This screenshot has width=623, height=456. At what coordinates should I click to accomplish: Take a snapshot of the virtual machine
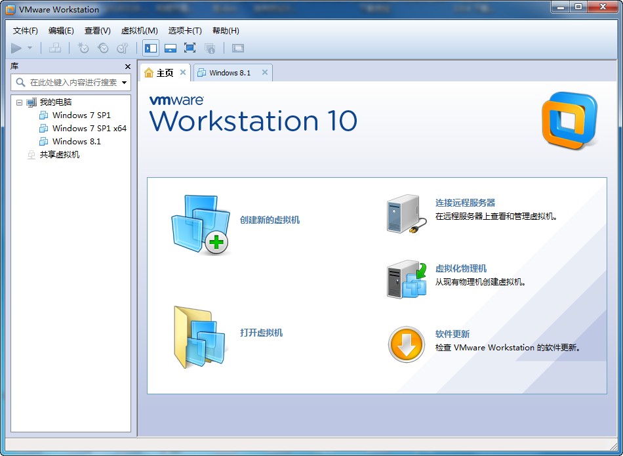pyautogui.click(x=83, y=47)
